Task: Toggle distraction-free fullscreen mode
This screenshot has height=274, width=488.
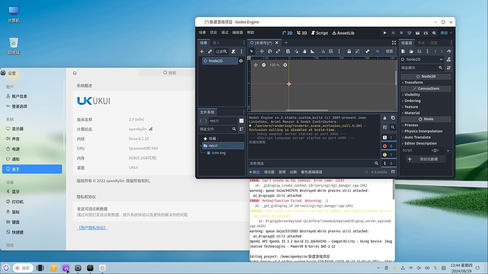Action: click(394, 42)
